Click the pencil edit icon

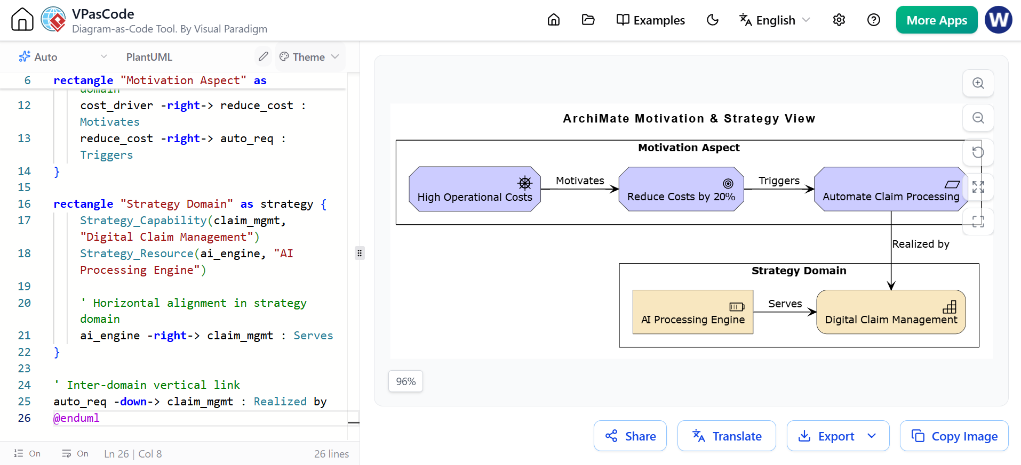[x=264, y=56]
